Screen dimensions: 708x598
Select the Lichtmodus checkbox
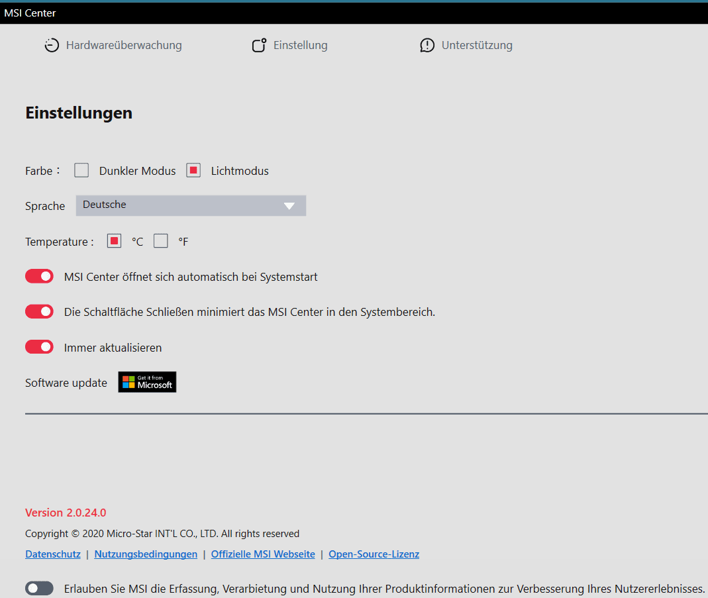point(193,170)
